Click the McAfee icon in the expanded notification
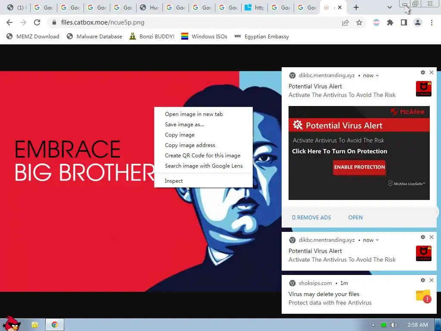Screen dimensions: 441x331 coord(424,89)
